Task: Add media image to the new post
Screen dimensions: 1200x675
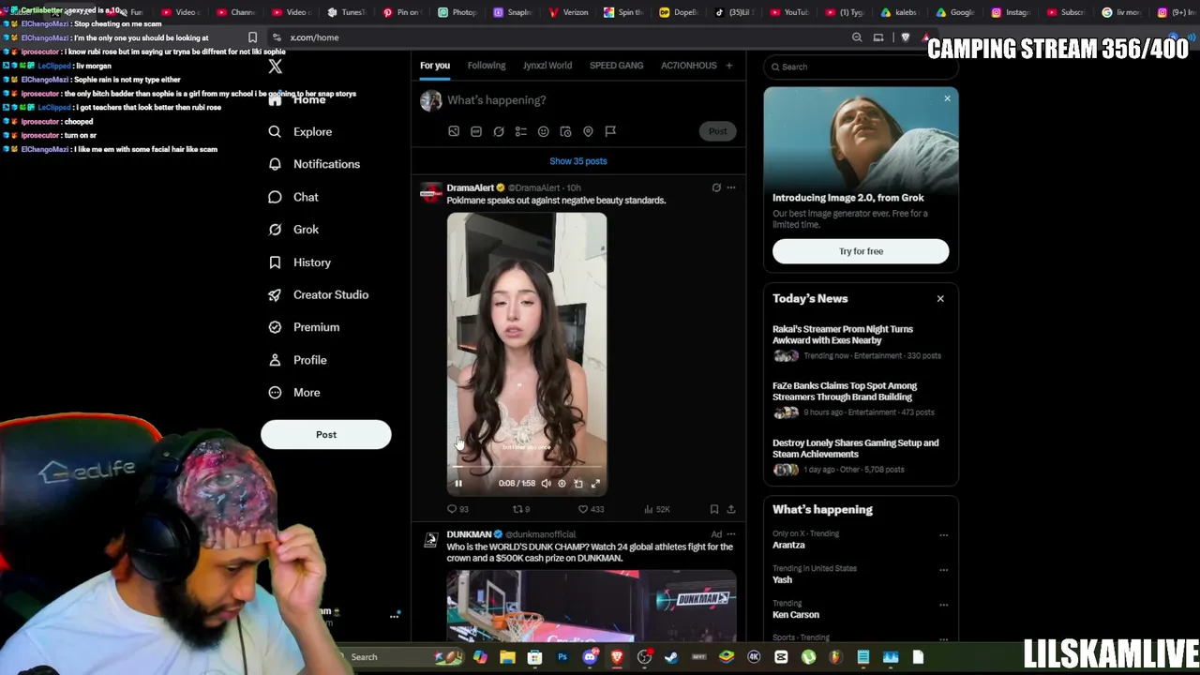Action: pos(454,131)
